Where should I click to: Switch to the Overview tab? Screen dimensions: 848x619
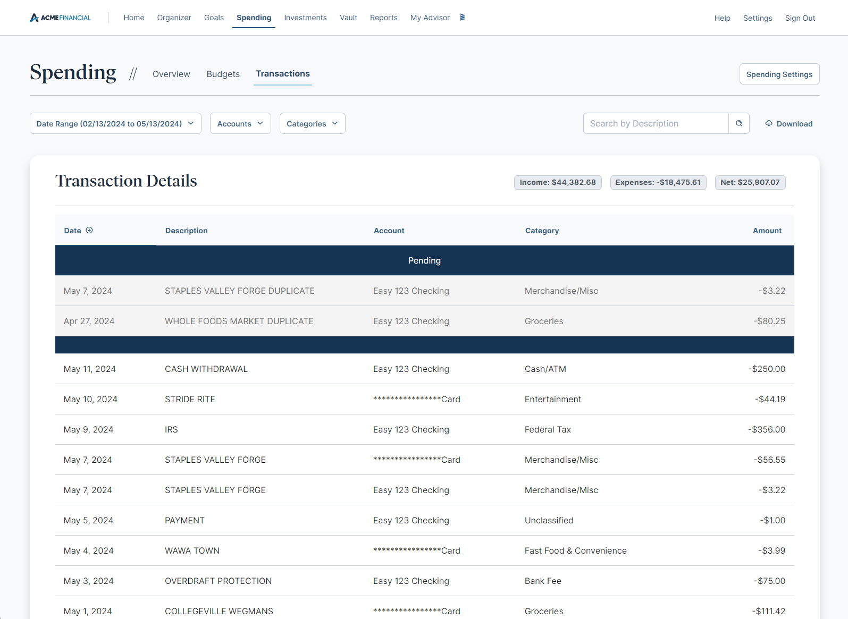click(171, 74)
